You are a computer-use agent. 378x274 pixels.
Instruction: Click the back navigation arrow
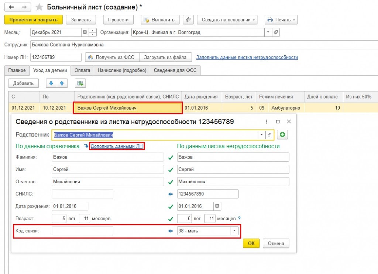point(11,7)
